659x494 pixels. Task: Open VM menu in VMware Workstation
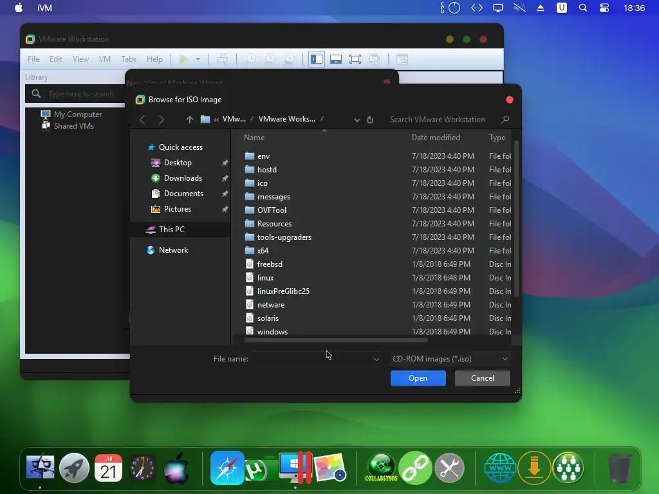pyautogui.click(x=105, y=59)
